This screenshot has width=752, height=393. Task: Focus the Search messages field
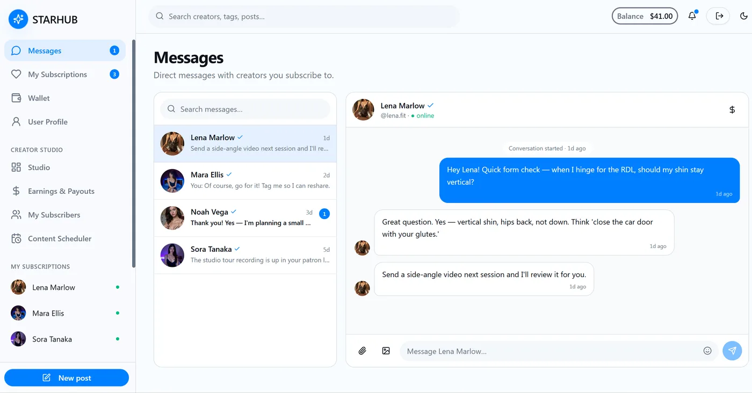point(245,109)
